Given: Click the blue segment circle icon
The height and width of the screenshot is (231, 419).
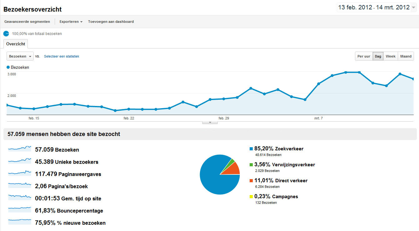Looking at the screenshot, I should (6, 33).
